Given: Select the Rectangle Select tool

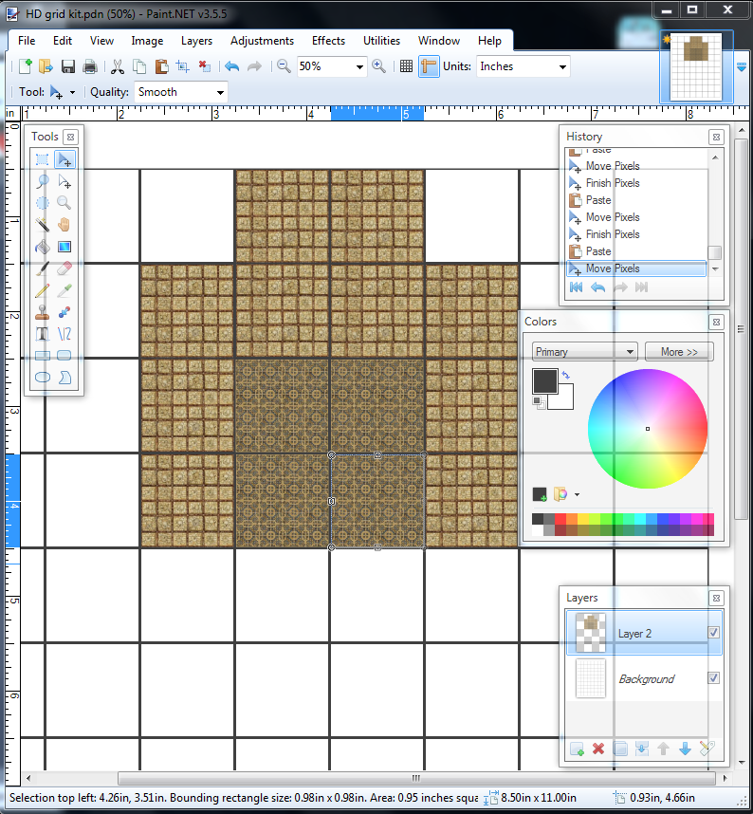Looking at the screenshot, I should [43, 159].
